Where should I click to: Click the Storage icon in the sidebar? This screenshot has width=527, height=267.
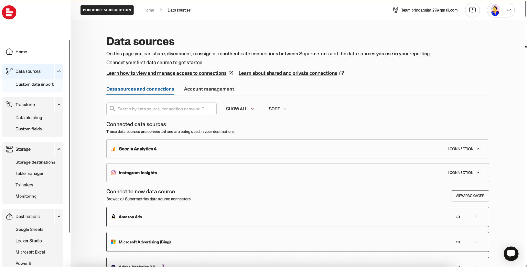[x=9, y=149]
